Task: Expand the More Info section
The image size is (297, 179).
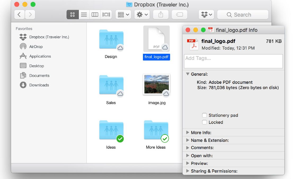Action: [x=188, y=132]
